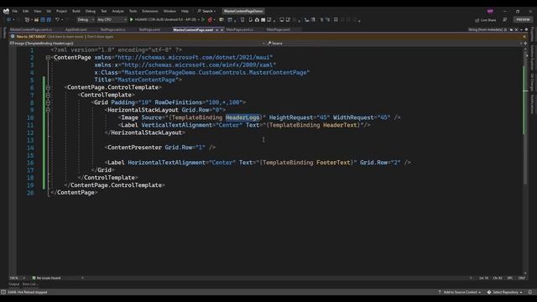
Task: Switch to MainPage.xaml.cs tab
Action: point(240,30)
